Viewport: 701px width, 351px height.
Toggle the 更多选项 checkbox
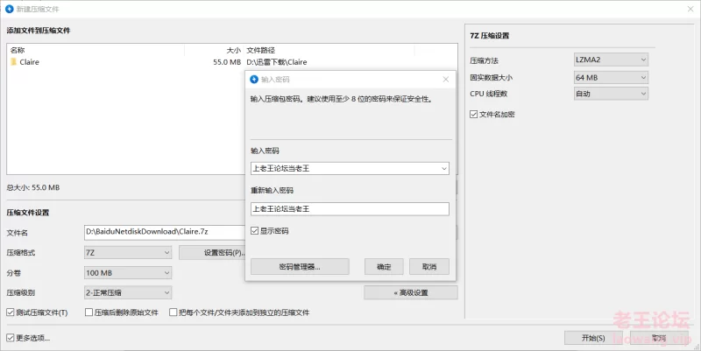click(x=11, y=338)
